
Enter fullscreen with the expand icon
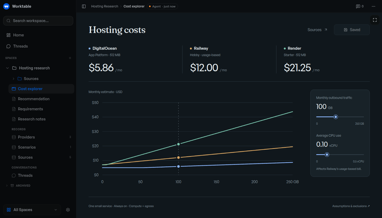click(x=375, y=20)
